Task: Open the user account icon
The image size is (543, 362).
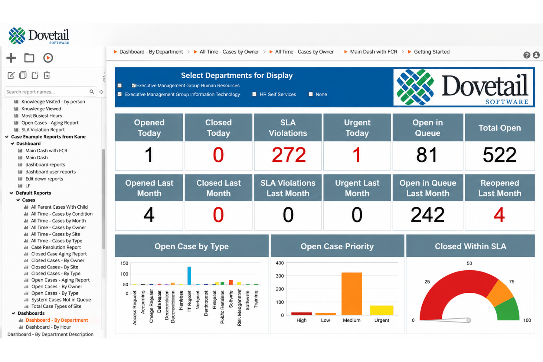Action: pyautogui.click(x=536, y=55)
